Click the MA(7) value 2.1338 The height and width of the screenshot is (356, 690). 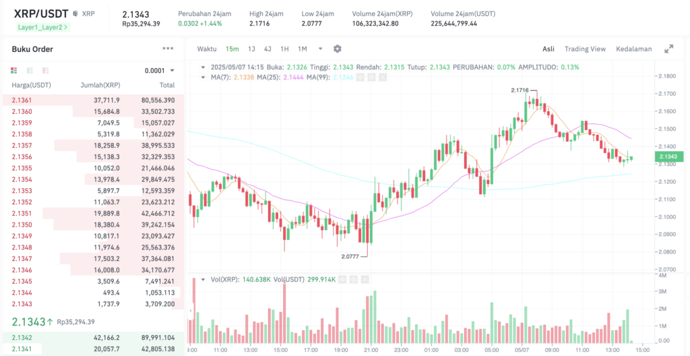pos(244,77)
